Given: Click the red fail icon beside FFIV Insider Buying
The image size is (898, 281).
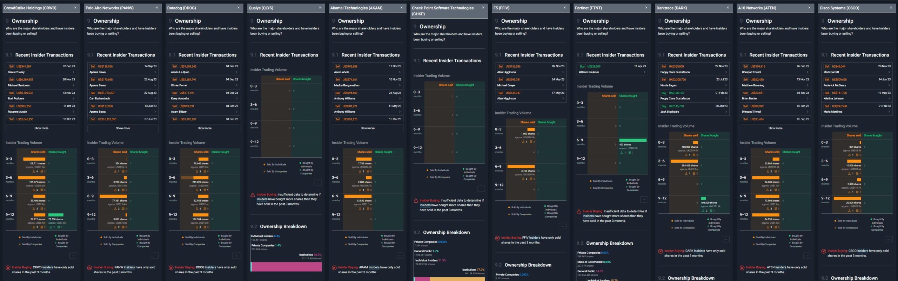Looking at the screenshot, I should click(497, 238).
